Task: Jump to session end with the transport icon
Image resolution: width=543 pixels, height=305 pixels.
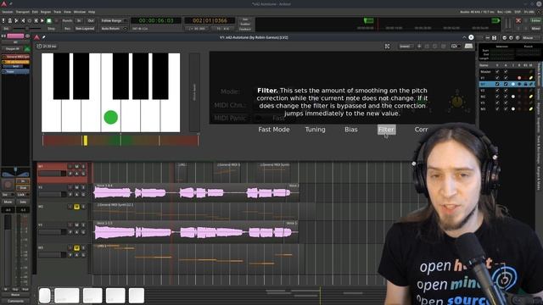Action: click(x=23, y=20)
